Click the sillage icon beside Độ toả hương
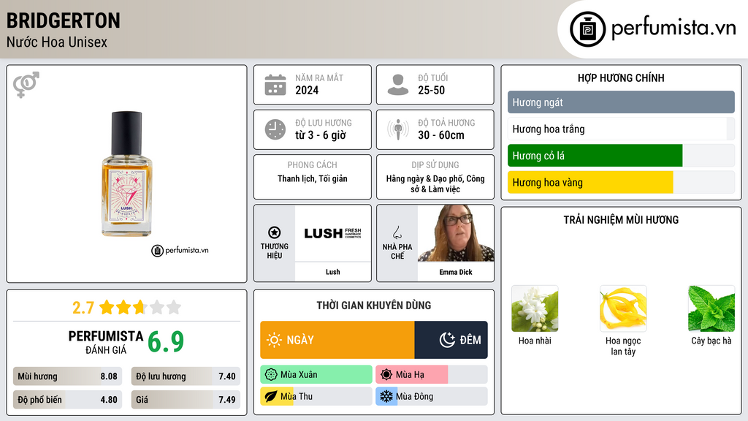The width and height of the screenshot is (748, 421). (x=398, y=129)
